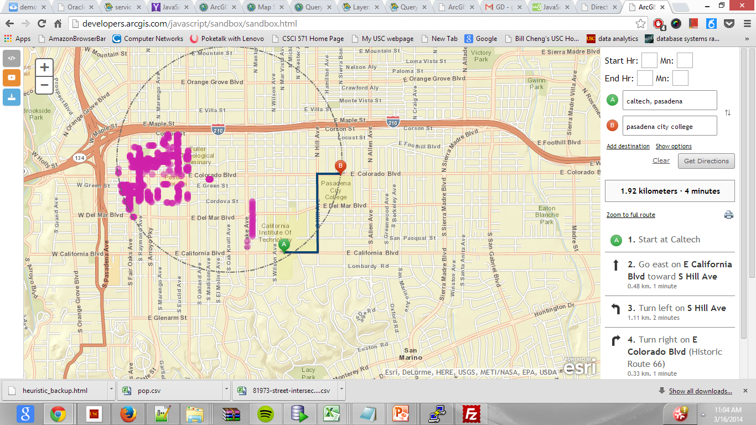The image size is (756, 425).
Task: Open WinRAR from the taskbar
Action: 231,413
